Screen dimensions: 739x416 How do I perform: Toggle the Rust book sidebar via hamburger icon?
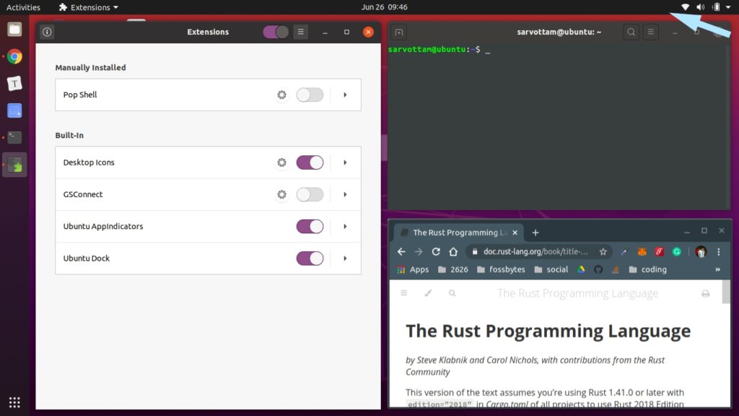point(403,292)
